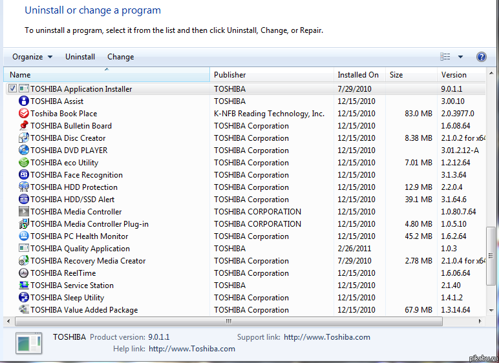Click the TOSHIBA DVD PLAYER icon
Viewport: 499px width, 363px height.
[x=24, y=150]
